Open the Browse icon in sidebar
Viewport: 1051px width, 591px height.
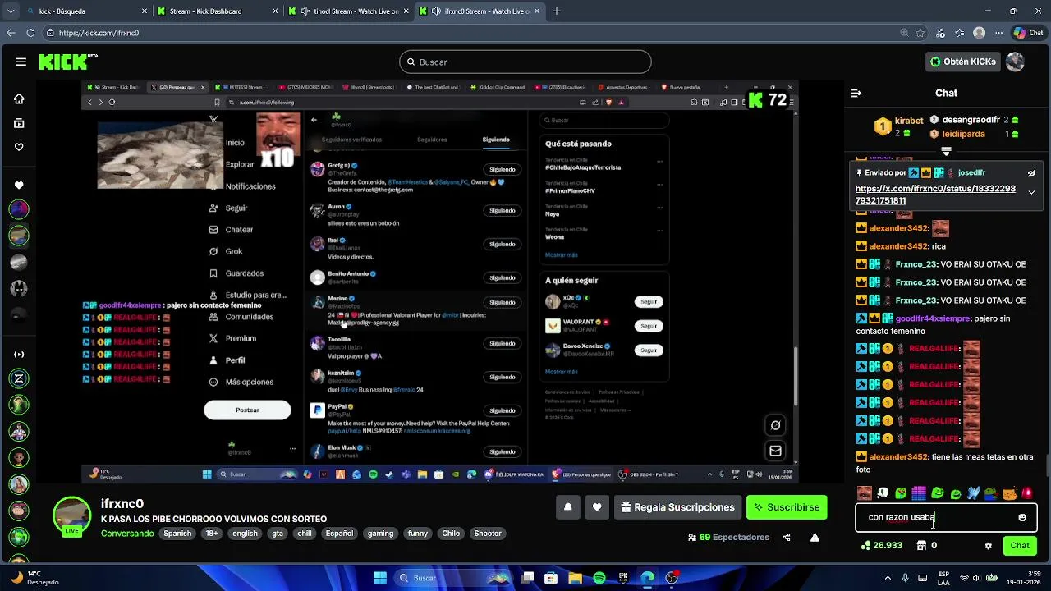(x=19, y=123)
